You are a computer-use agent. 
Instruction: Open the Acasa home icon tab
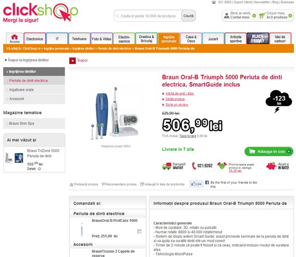(14, 38)
